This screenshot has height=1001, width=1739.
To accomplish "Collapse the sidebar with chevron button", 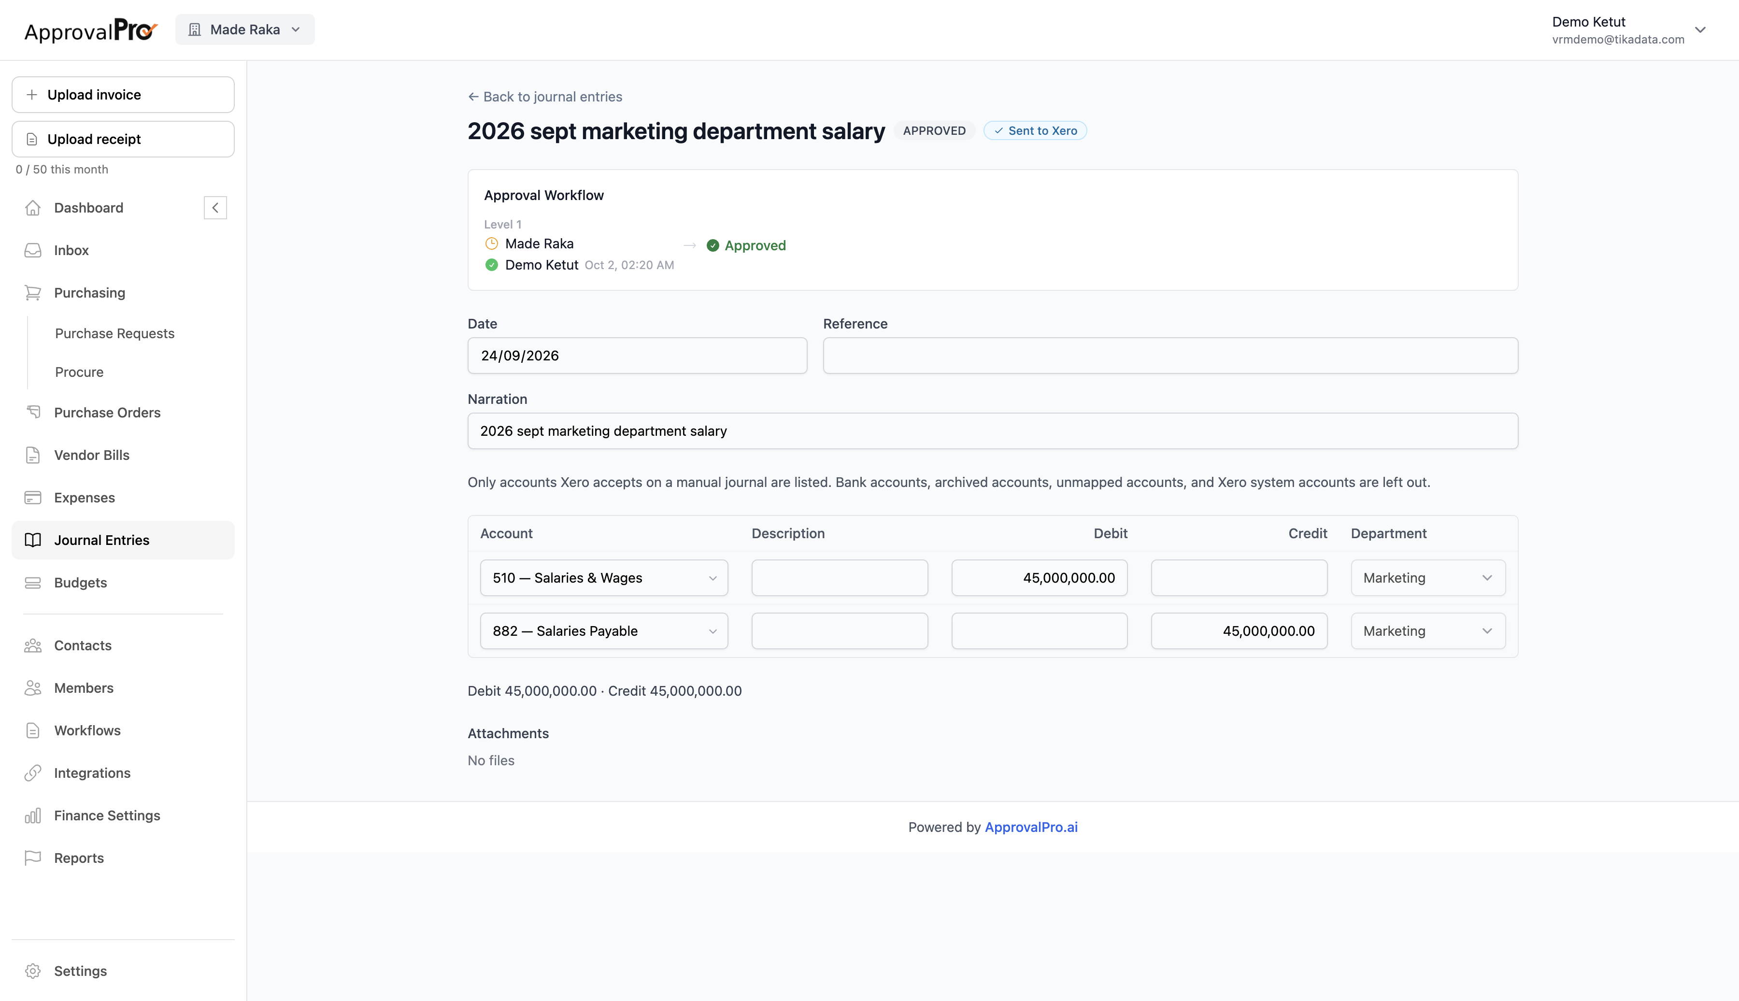I will click(x=215, y=208).
